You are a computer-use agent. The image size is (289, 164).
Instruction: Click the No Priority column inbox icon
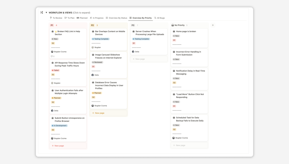pyautogui.click(x=173, y=25)
